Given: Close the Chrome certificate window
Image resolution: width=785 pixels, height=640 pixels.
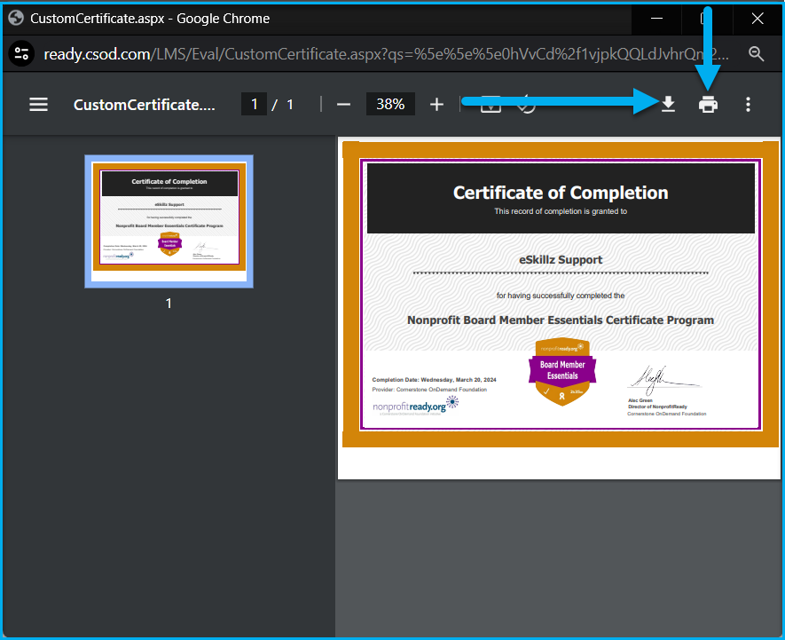Looking at the screenshot, I should coord(758,19).
